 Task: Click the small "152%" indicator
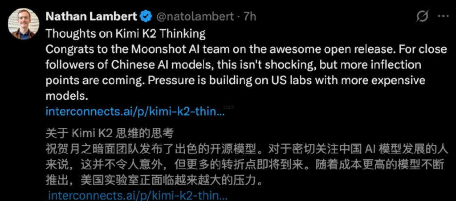coord(229,107)
